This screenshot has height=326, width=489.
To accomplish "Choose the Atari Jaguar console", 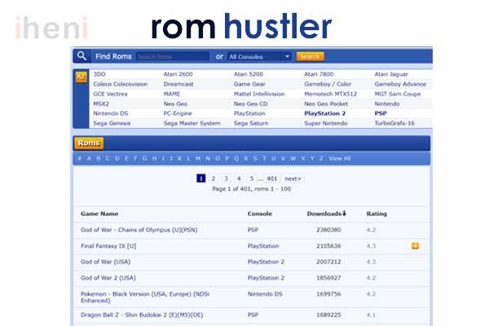I will [x=391, y=74].
